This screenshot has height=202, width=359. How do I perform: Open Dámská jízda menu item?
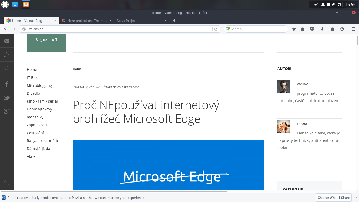tap(38, 149)
